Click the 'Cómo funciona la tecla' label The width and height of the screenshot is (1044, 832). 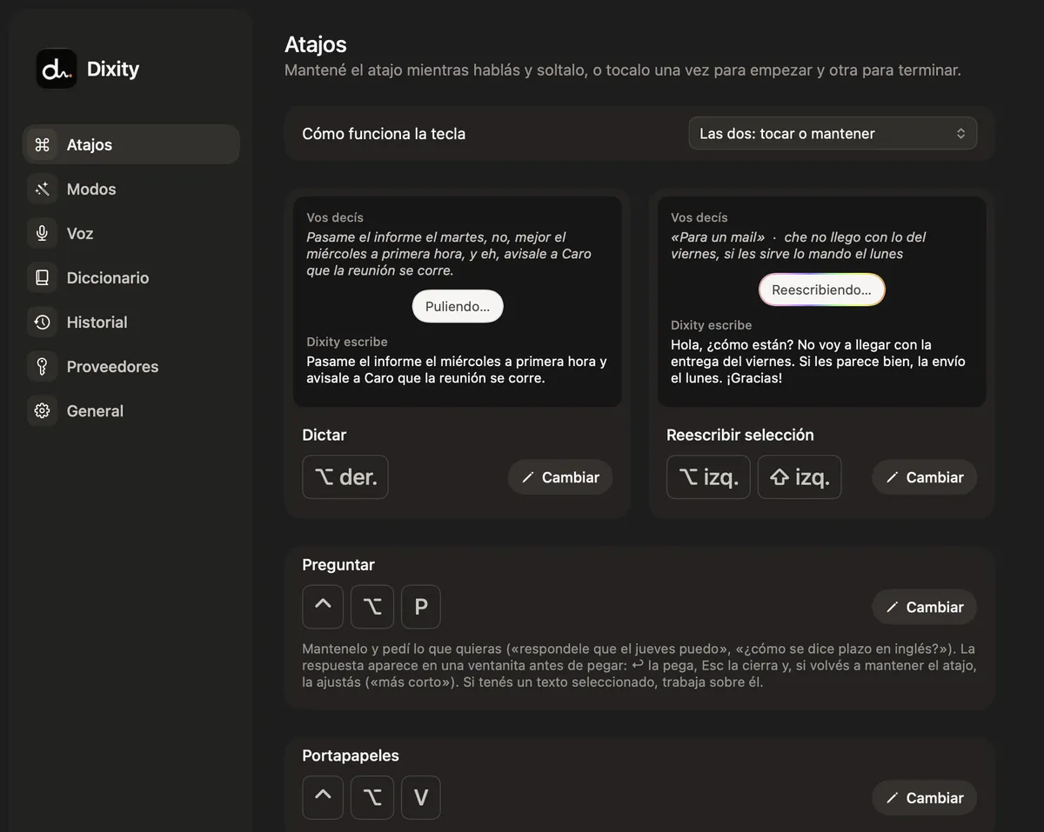tap(384, 134)
